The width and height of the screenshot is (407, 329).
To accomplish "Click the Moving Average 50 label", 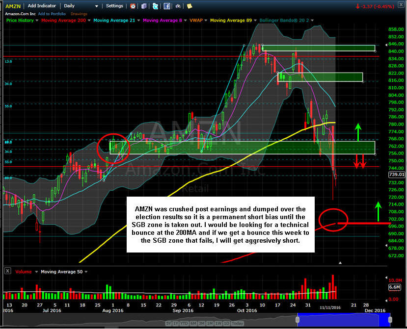I will point(62,272).
